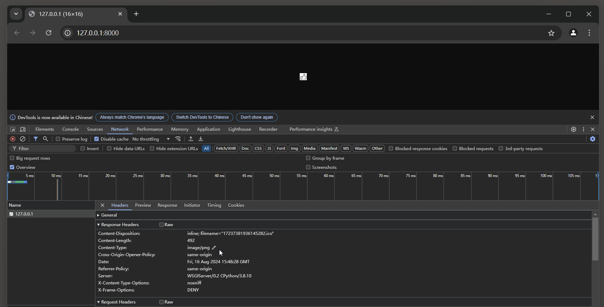Open network search with magnifier icon
The height and width of the screenshot is (307, 604).
pyautogui.click(x=46, y=139)
